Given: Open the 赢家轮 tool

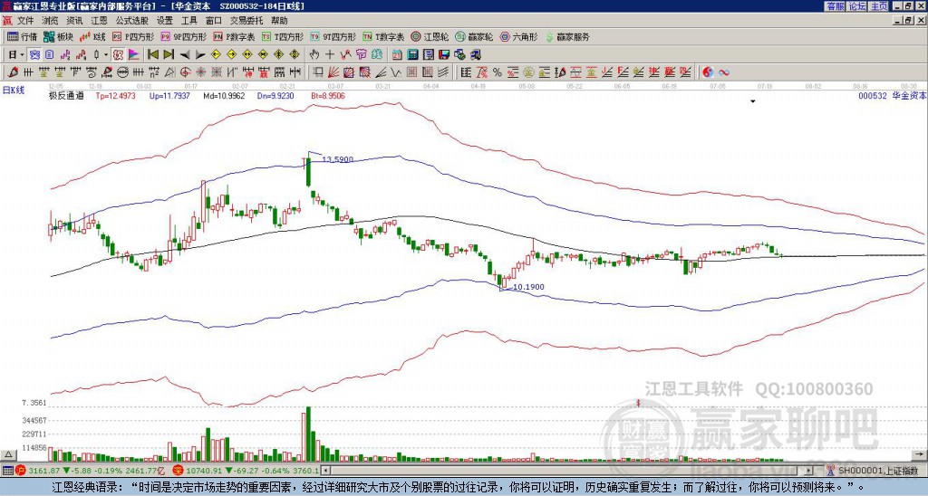Looking at the screenshot, I should (474, 36).
